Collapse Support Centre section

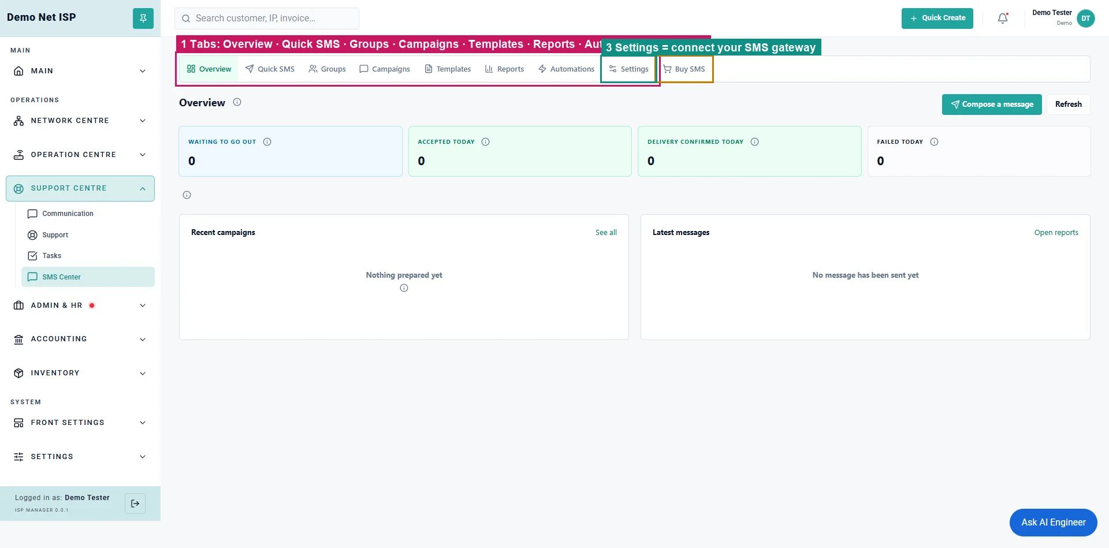coord(80,189)
